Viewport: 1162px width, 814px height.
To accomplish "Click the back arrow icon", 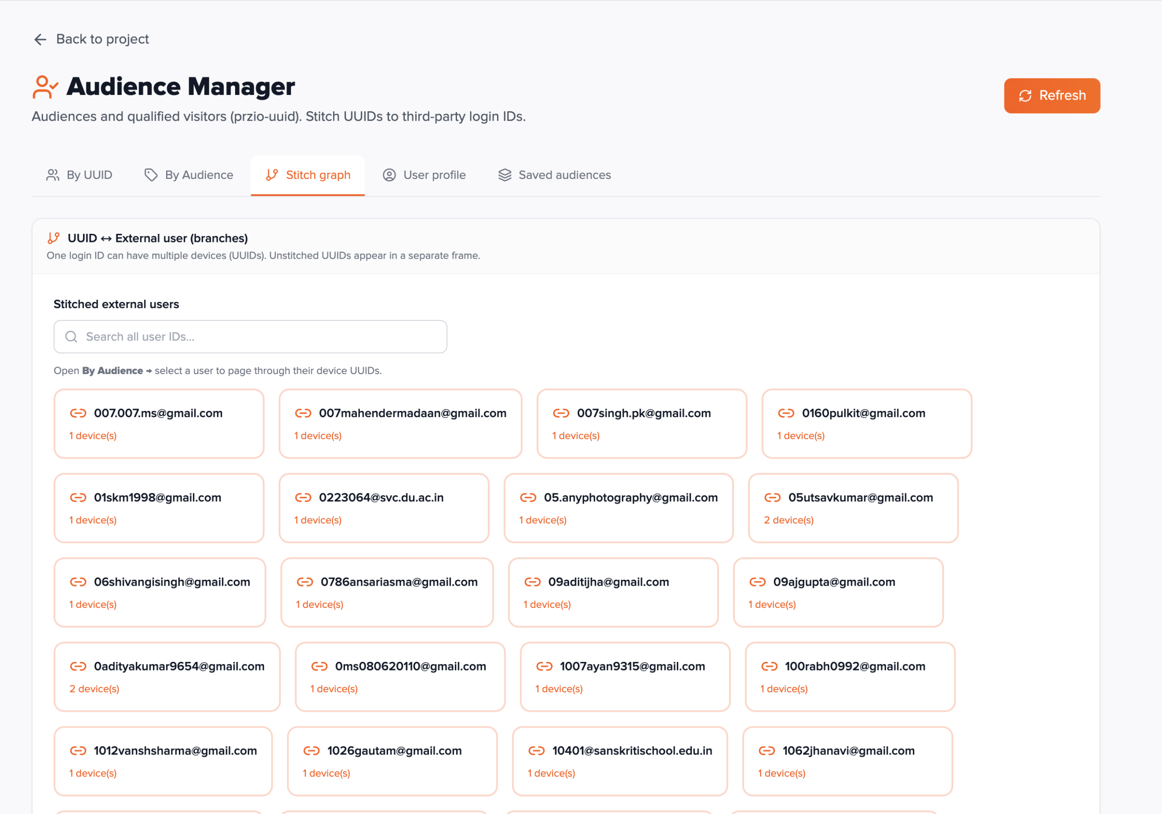I will pyautogui.click(x=40, y=39).
